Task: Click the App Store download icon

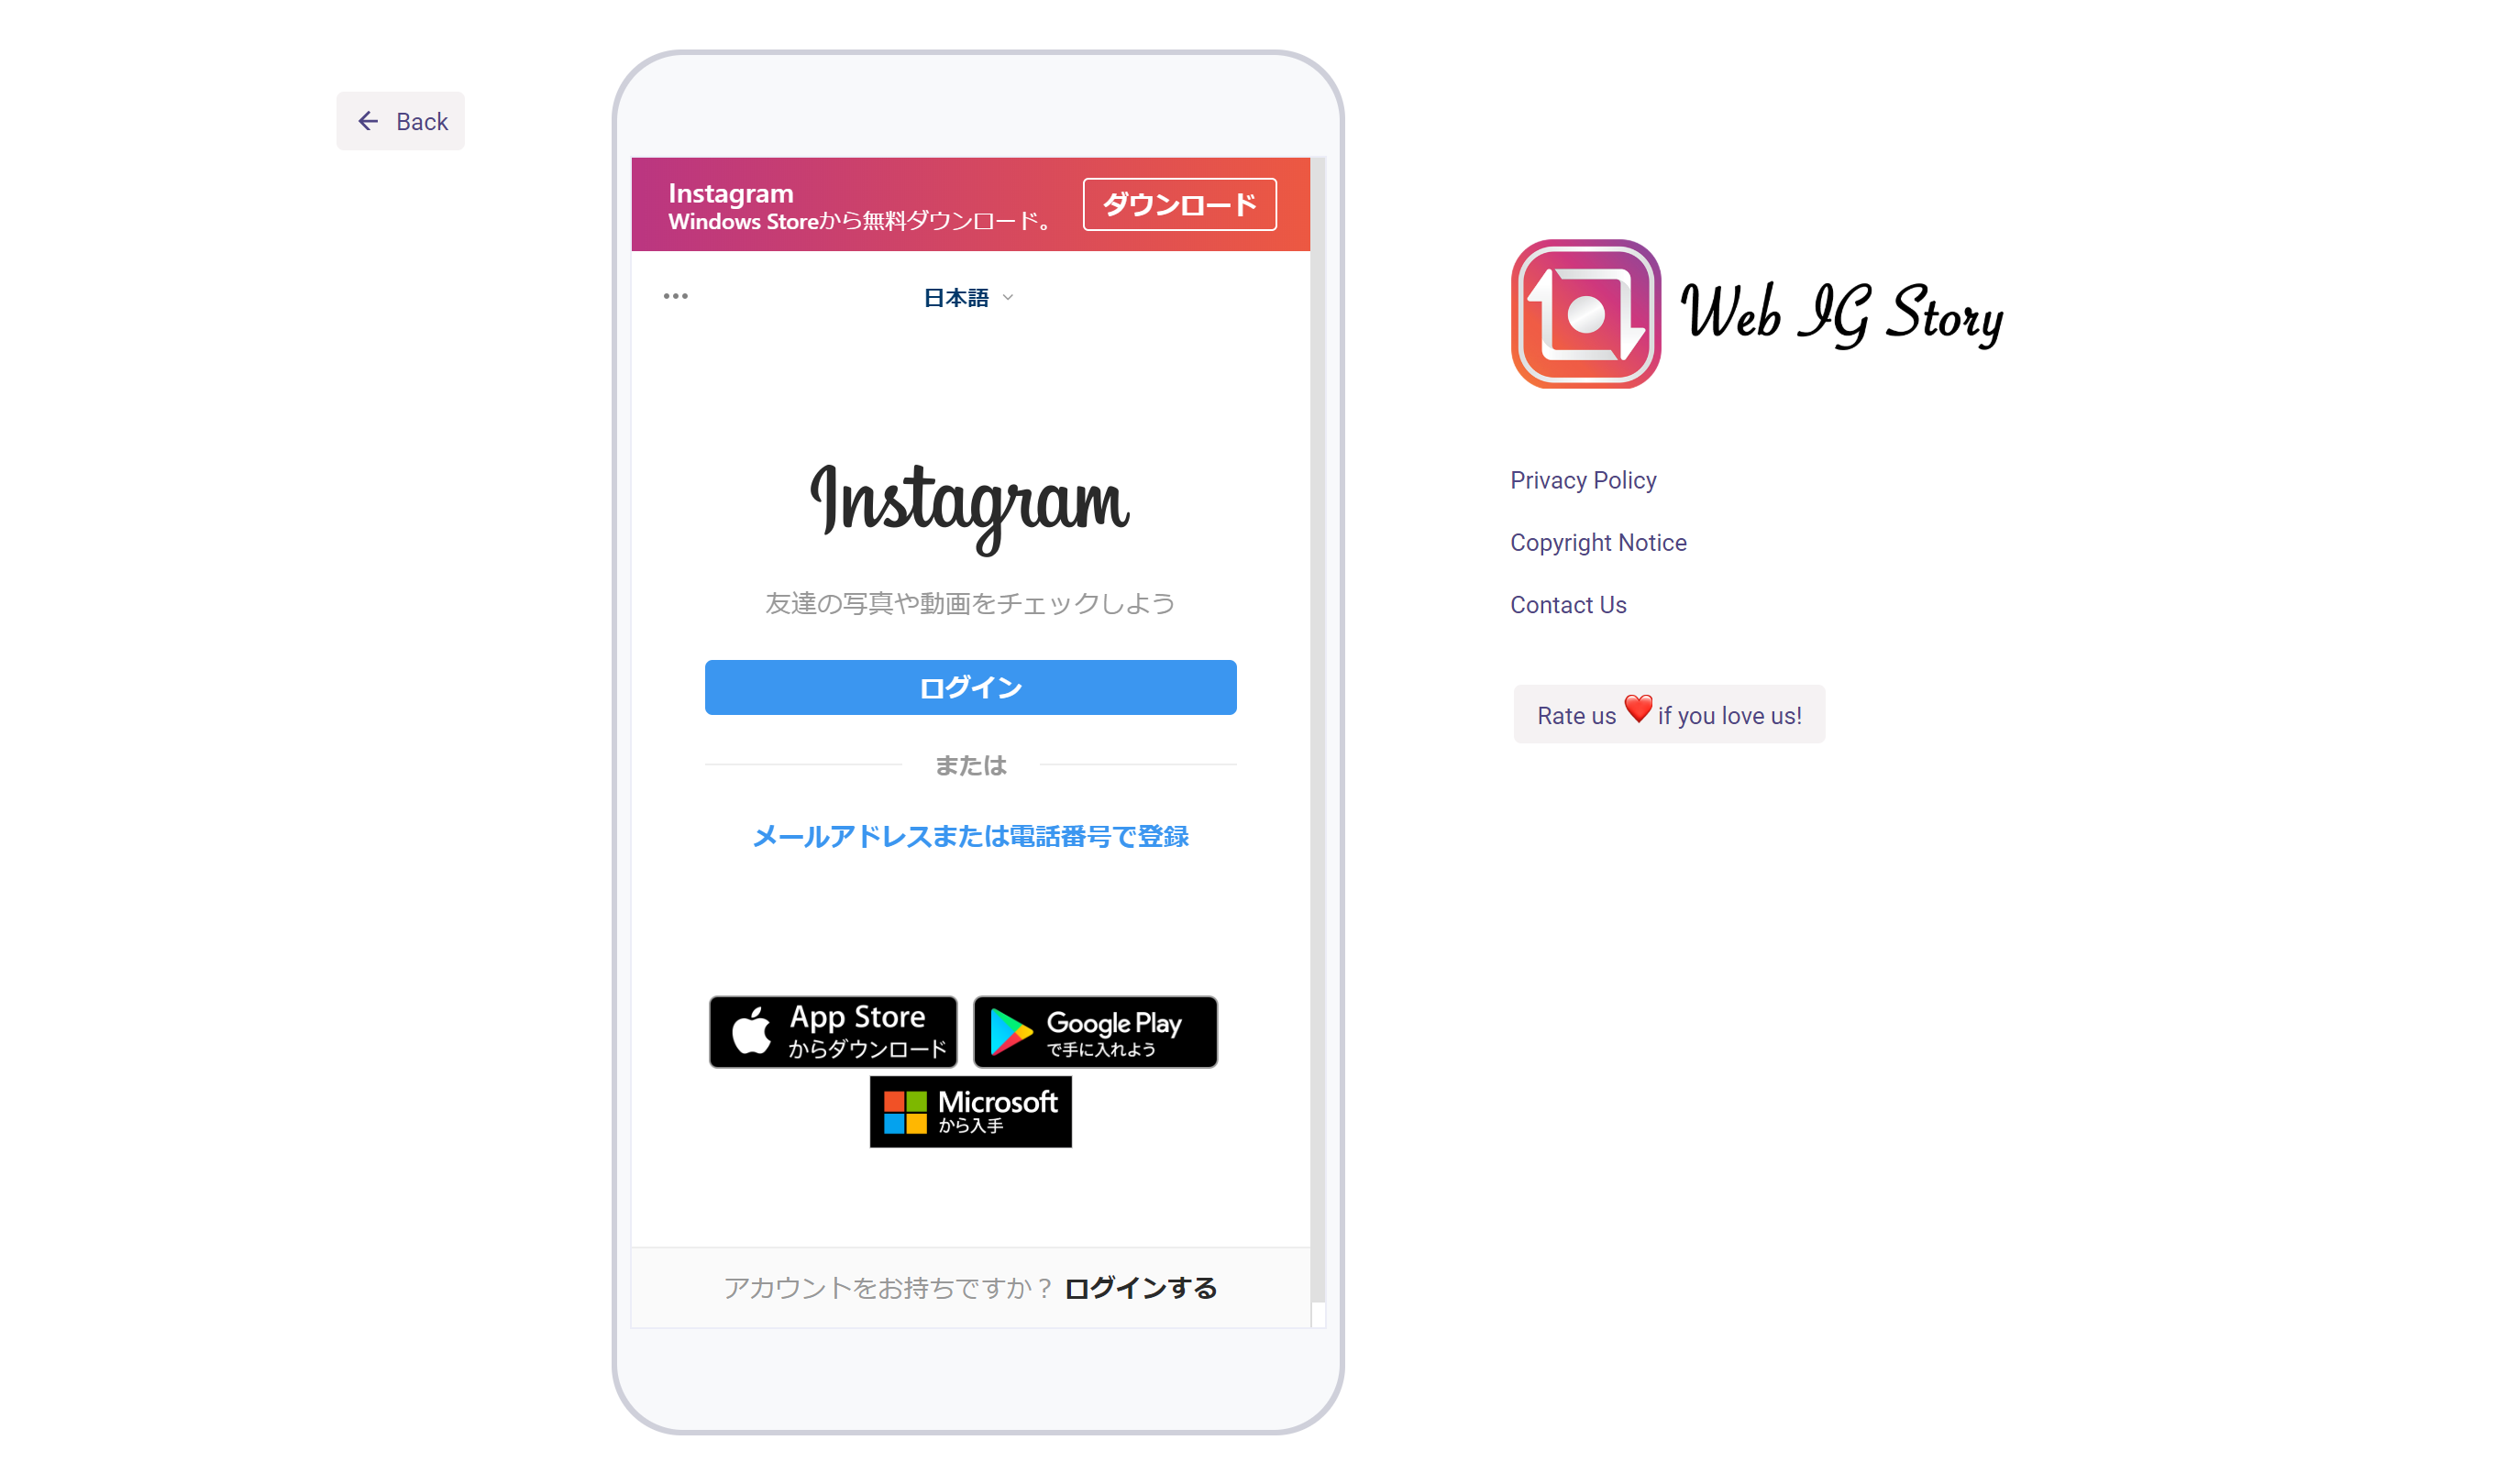Action: [x=835, y=1030]
